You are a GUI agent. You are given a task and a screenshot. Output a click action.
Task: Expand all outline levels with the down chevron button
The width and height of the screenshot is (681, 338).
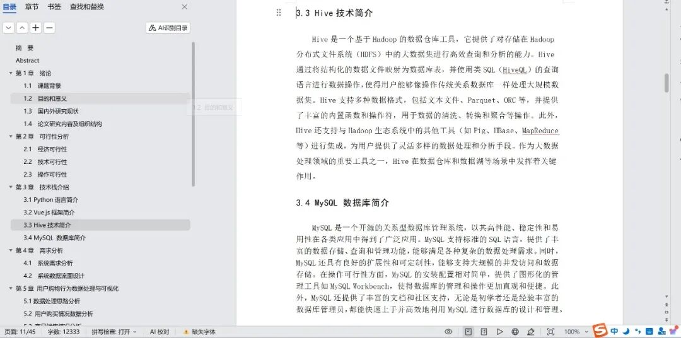[8, 28]
